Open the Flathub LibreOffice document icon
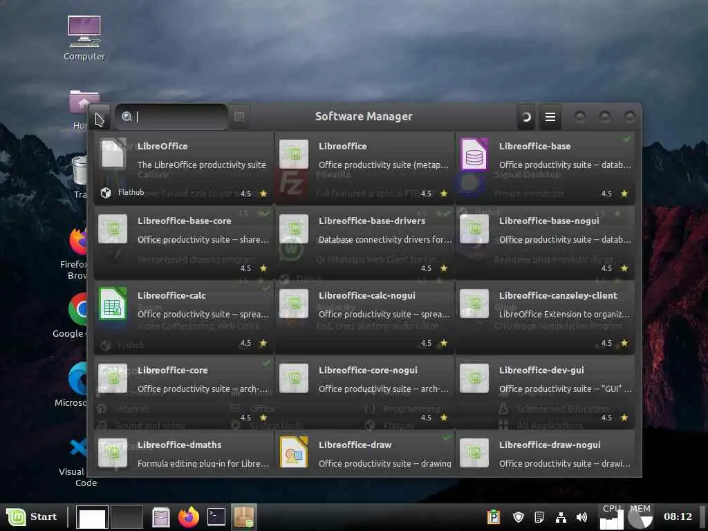Viewport: 708px width, 531px height. [x=113, y=154]
